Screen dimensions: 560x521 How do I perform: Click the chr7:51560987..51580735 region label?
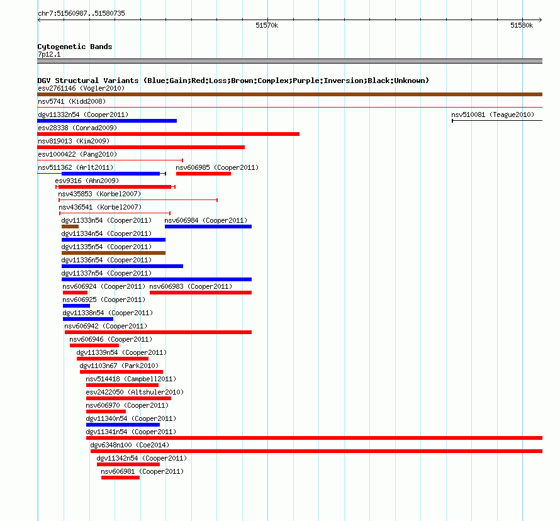click(81, 13)
